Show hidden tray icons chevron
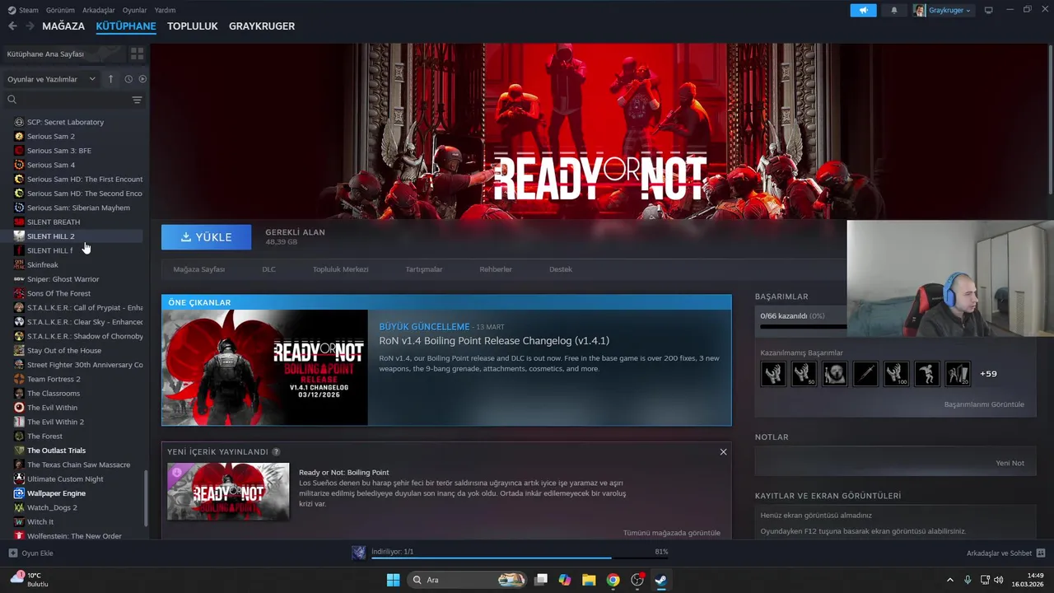Image resolution: width=1054 pixels, height=593 pixels. tap(949, 580)
